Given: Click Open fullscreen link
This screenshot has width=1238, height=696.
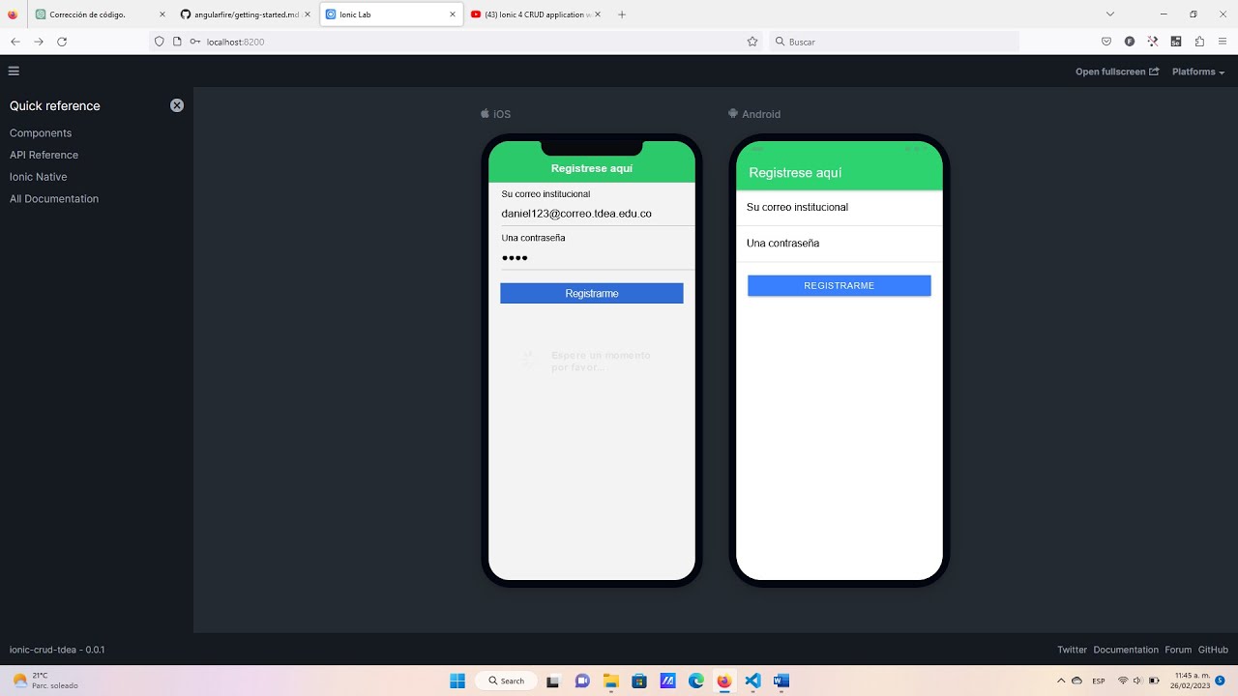Looking at the screenshot, I should tap(1117, 72).
